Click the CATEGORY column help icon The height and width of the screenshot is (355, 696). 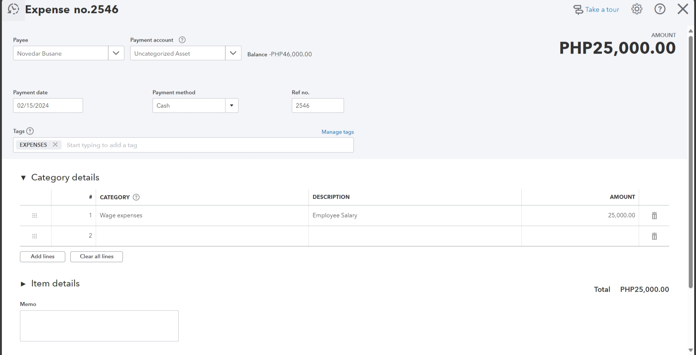pos(136,197)
